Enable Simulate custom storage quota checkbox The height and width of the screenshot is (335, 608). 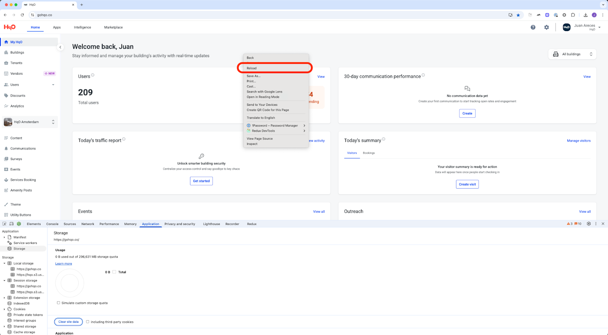pos(59,303)
